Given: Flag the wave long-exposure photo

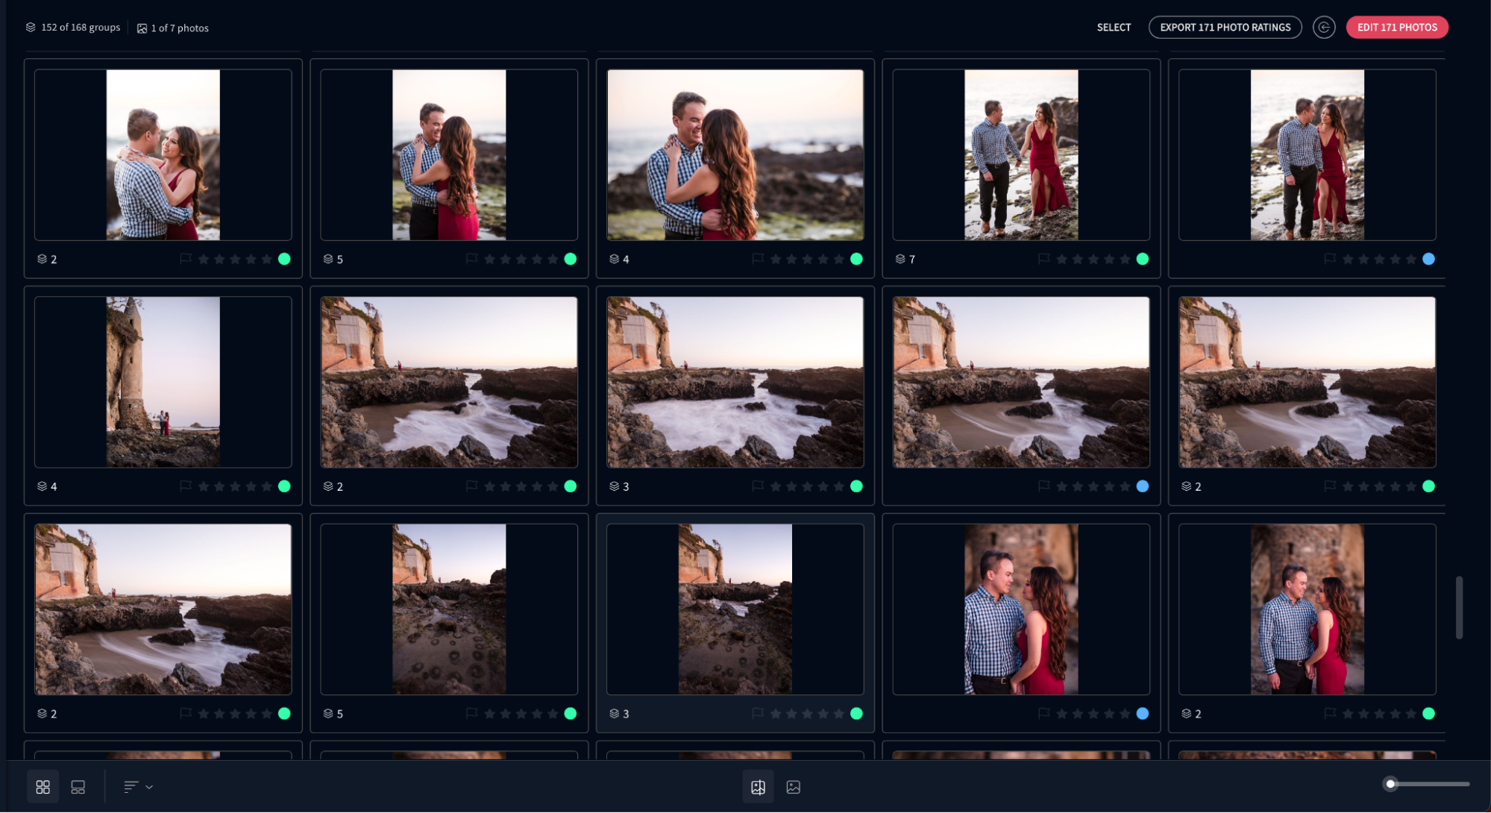Looking at the screenshot, I should click(471, 486).
